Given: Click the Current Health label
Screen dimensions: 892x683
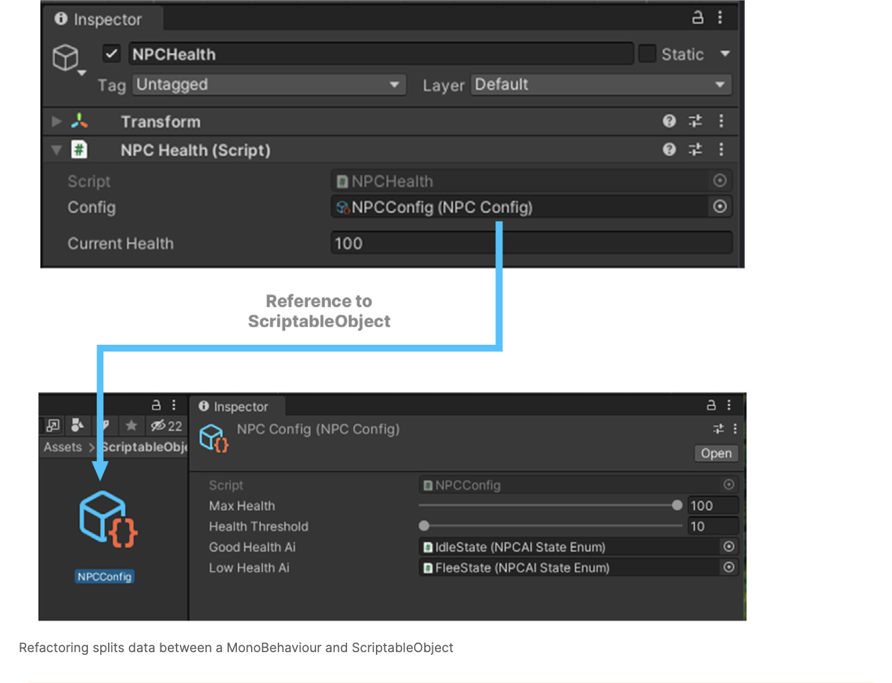Looking at the screenshot, I should 120,243.
